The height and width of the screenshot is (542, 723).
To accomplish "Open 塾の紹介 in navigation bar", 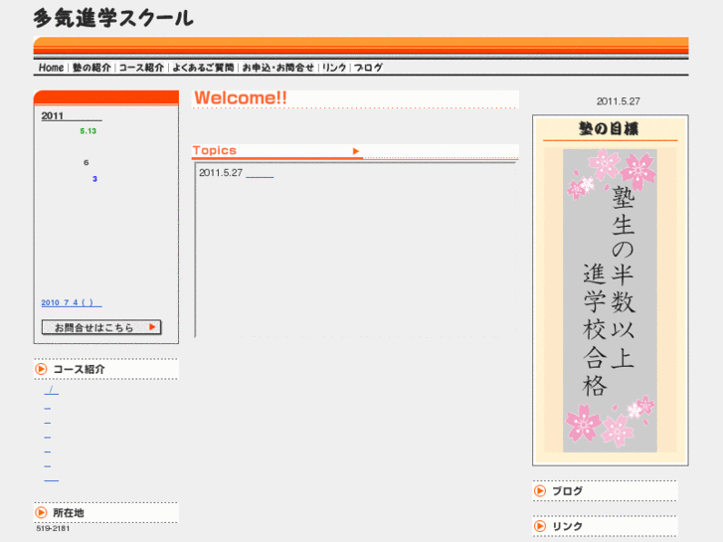I will tap(91, 68).
